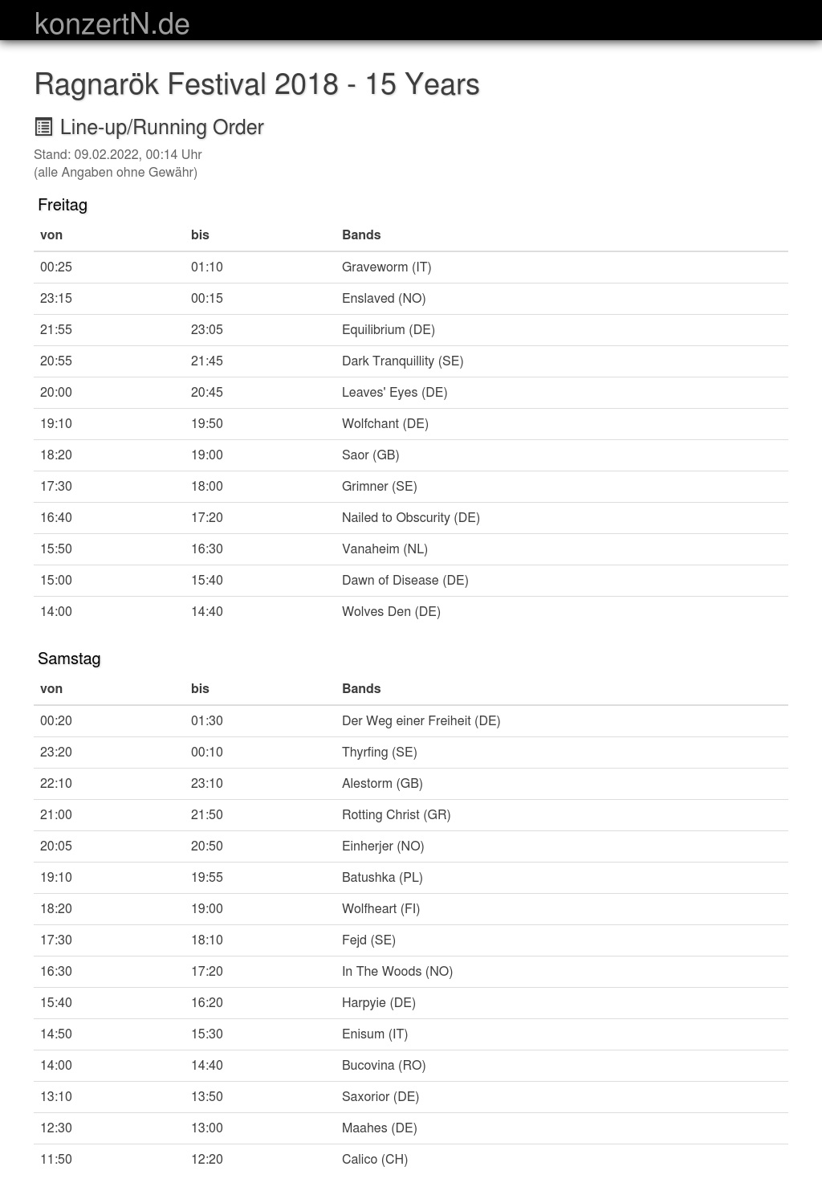The width and height of the screenshot is (822, 1191).
Task: Click the Enslaved (NO) row
Action: [384, 298]
